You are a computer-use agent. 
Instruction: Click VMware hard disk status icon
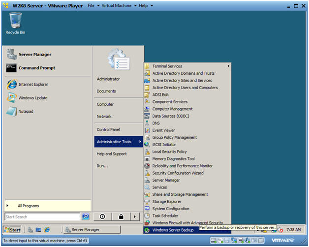point(214,240)
